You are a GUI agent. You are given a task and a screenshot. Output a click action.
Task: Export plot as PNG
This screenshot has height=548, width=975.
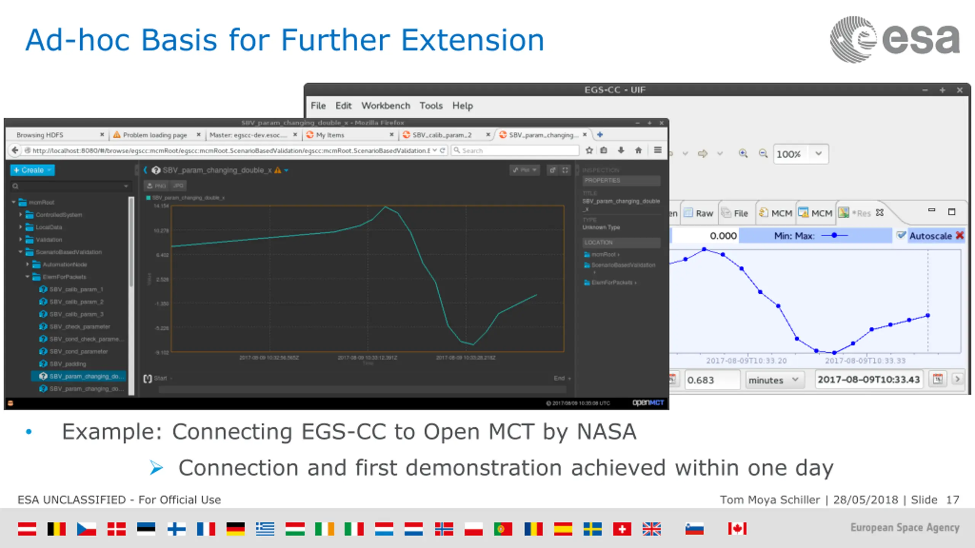pos(157,186)
